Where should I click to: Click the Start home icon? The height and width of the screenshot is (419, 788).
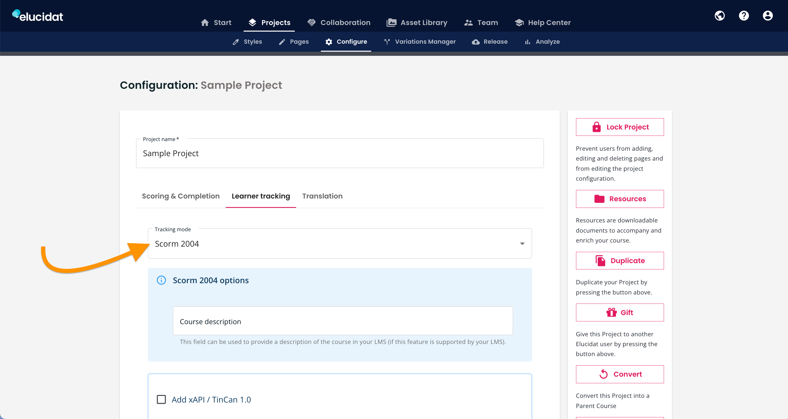[x=205, y=23]
